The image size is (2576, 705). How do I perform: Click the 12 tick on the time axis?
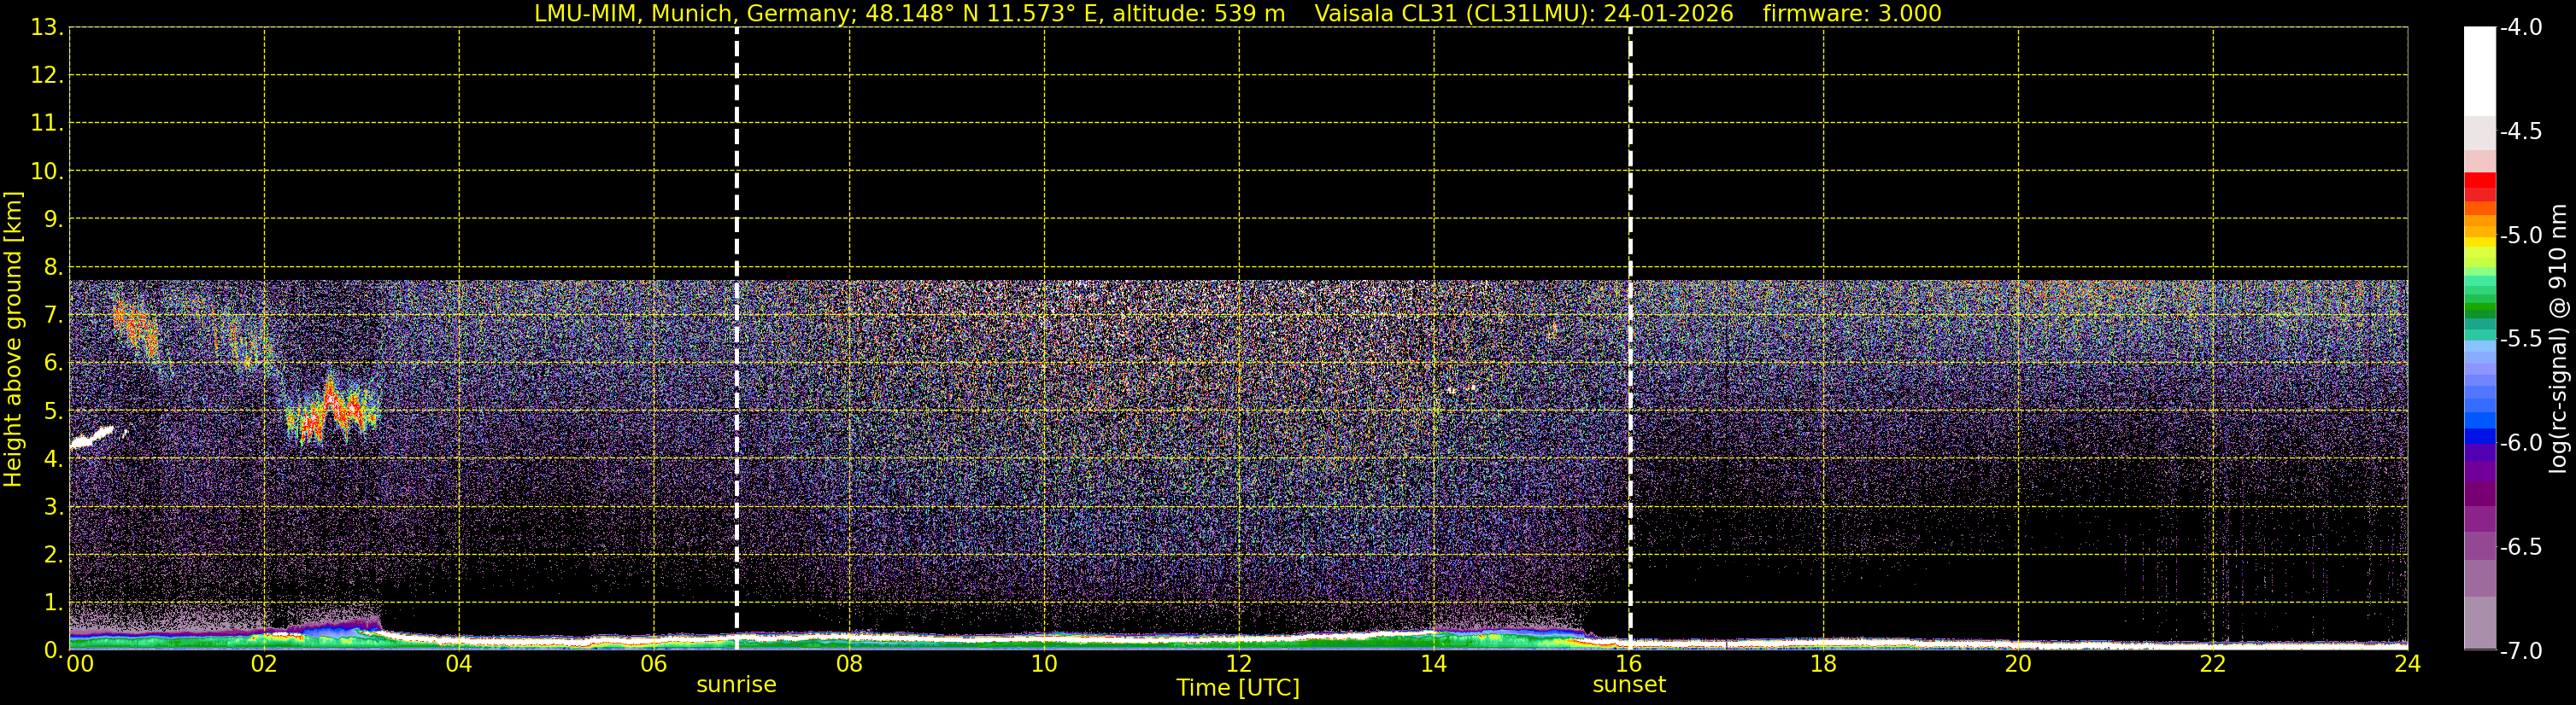pos(1238,664)
